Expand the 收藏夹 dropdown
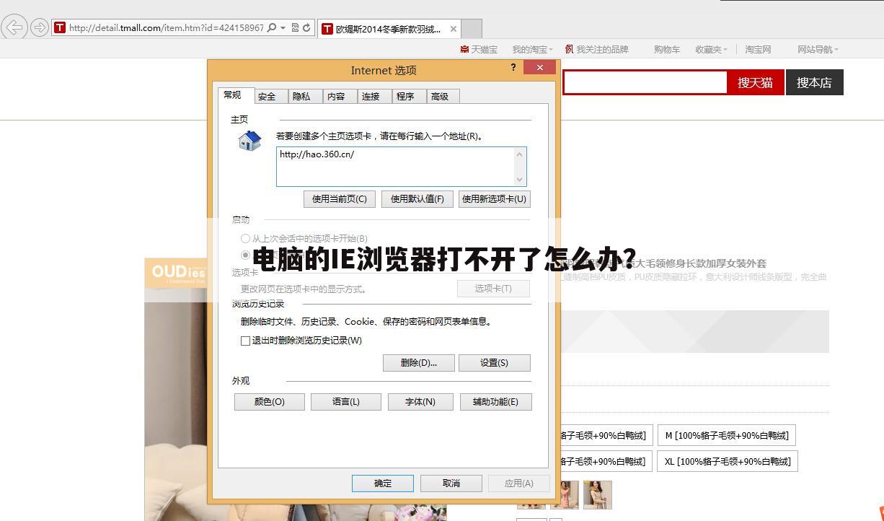884x521 pixels. 711,49
